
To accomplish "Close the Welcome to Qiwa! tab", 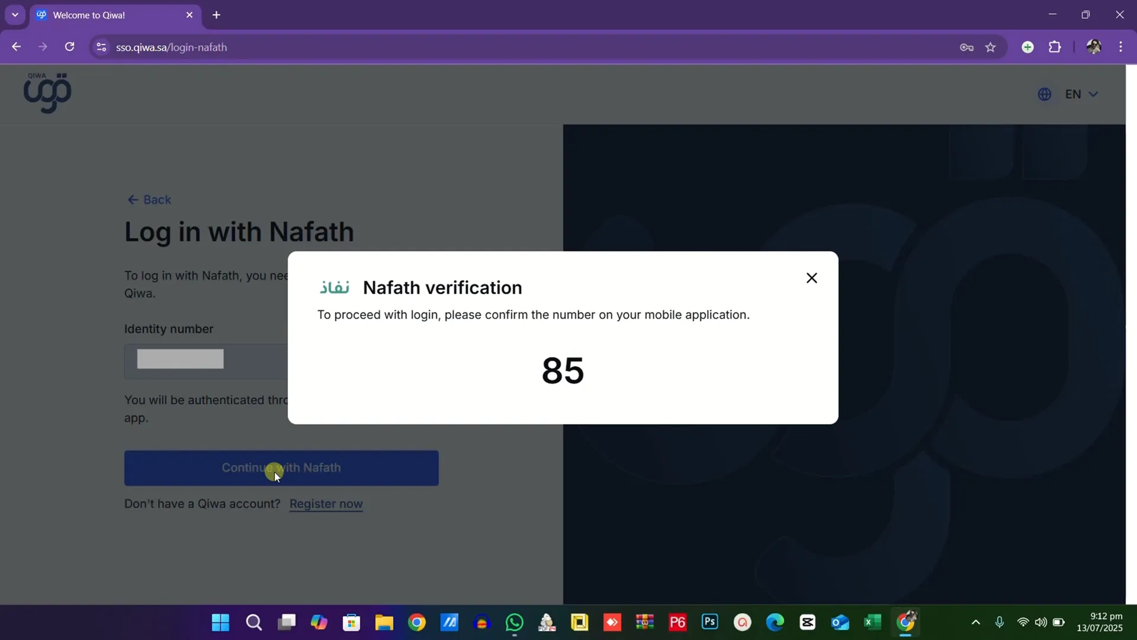I will pos(189,15).
